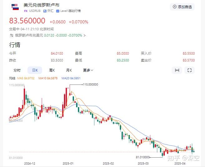The height and width of the screenshot is (167, 205).
Task: Click the 2025-01 date axis label
Action: click(x=68, y=164)
